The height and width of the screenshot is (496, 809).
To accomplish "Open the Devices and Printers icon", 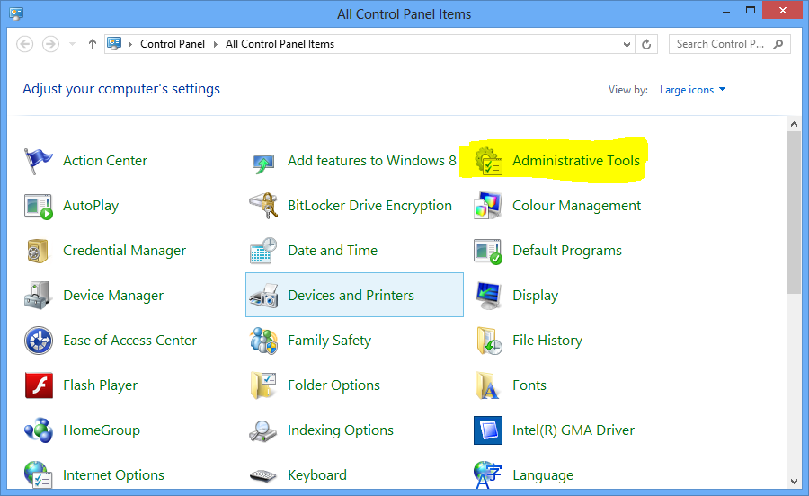I will (263, 296).
